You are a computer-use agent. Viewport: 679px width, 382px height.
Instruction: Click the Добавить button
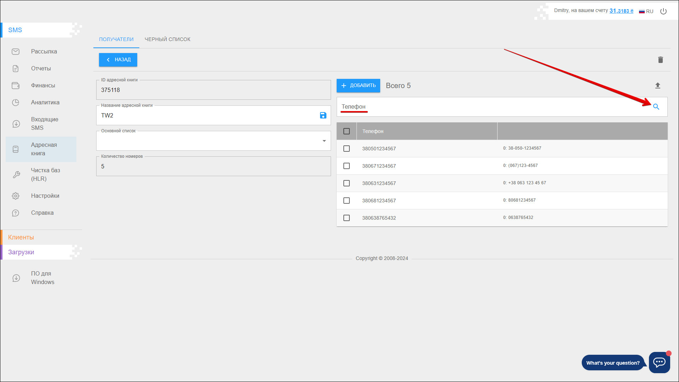[x=358, y=86]
